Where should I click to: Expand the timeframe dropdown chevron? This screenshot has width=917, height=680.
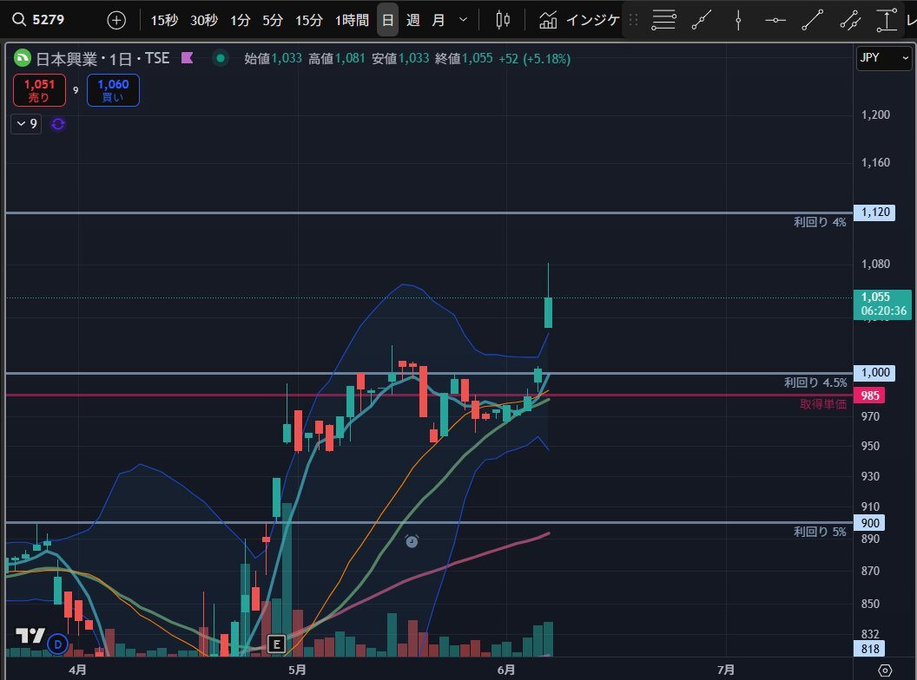tap(463, 21)
